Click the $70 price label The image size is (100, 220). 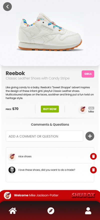pos(15,109)
